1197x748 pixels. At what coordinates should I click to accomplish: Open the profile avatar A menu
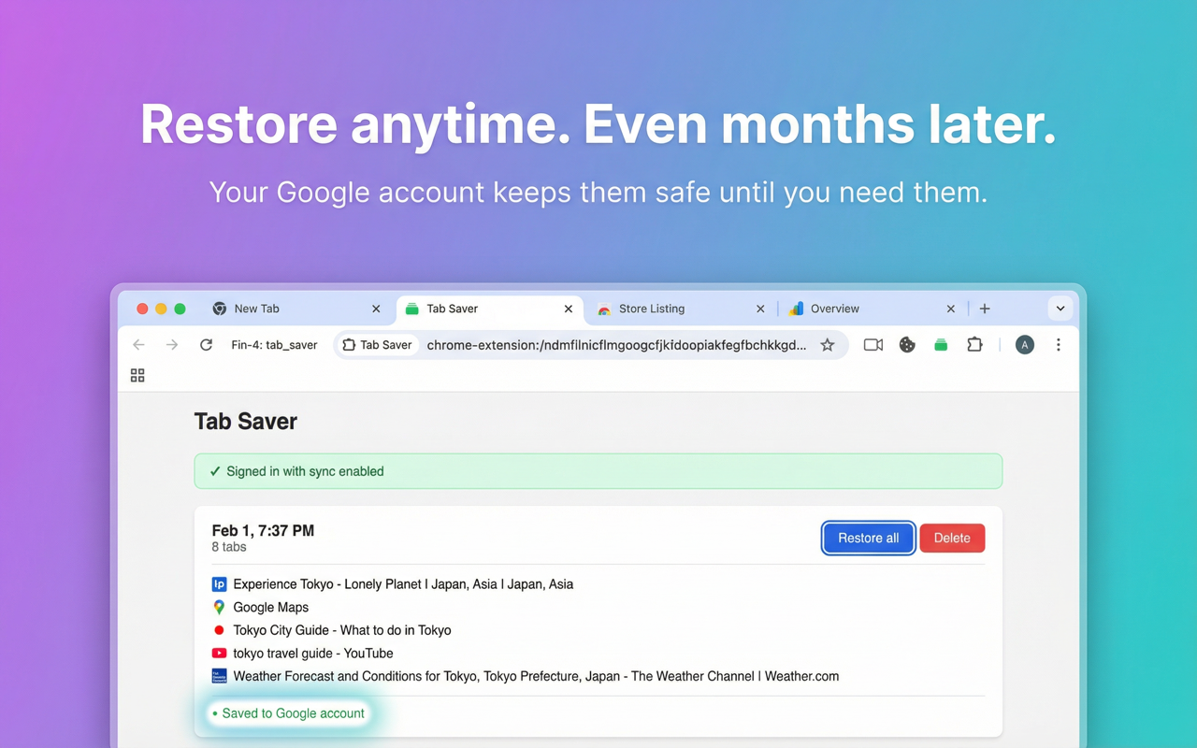[1024, 344]
